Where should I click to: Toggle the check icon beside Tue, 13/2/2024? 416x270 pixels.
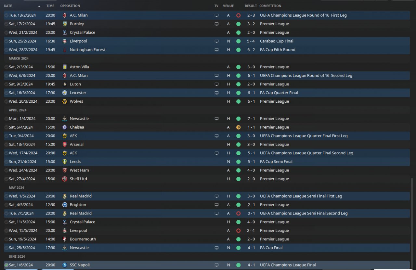point(6,15)
